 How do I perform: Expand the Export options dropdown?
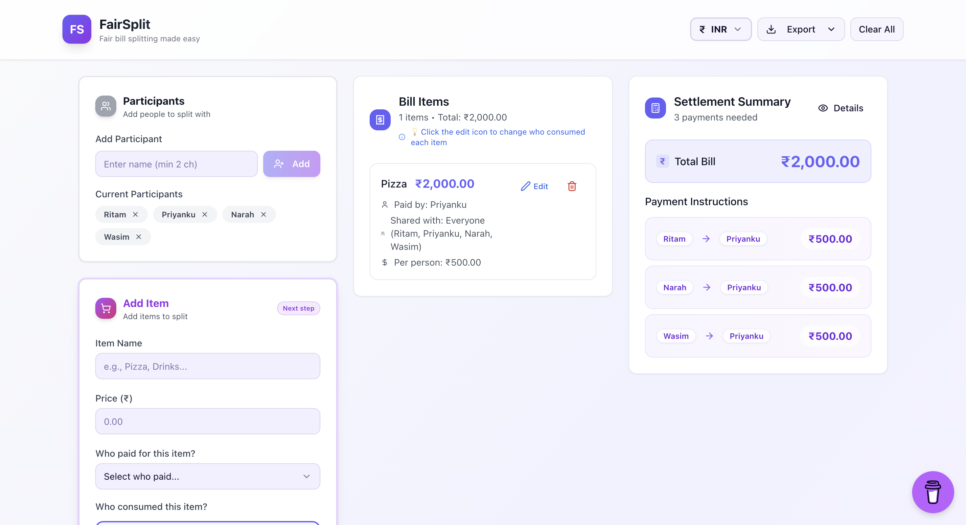[801, 29]
